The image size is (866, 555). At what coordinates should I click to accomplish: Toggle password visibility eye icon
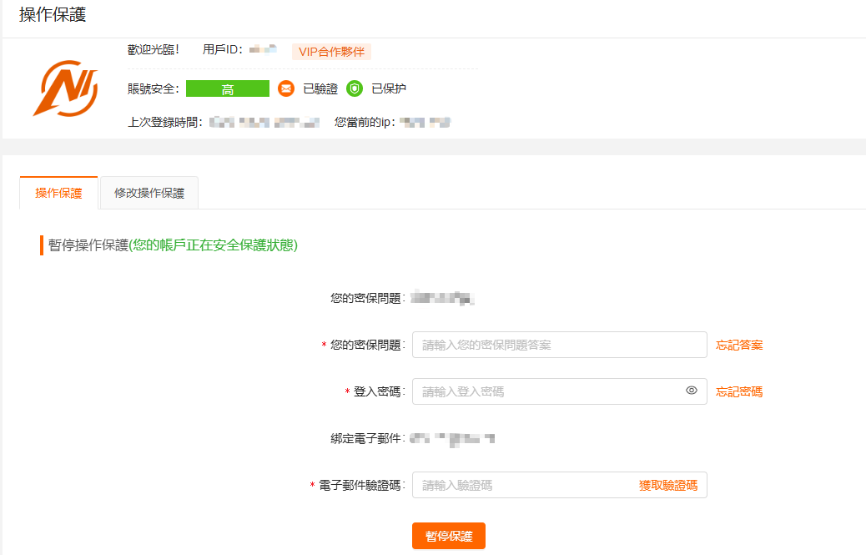click(692, 391)
